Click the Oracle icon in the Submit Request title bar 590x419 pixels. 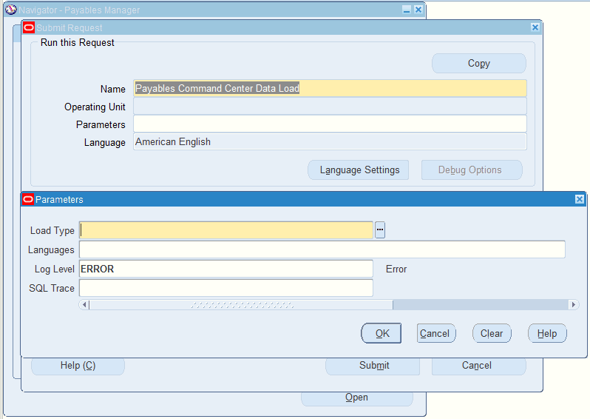click(x=29, y=27)
